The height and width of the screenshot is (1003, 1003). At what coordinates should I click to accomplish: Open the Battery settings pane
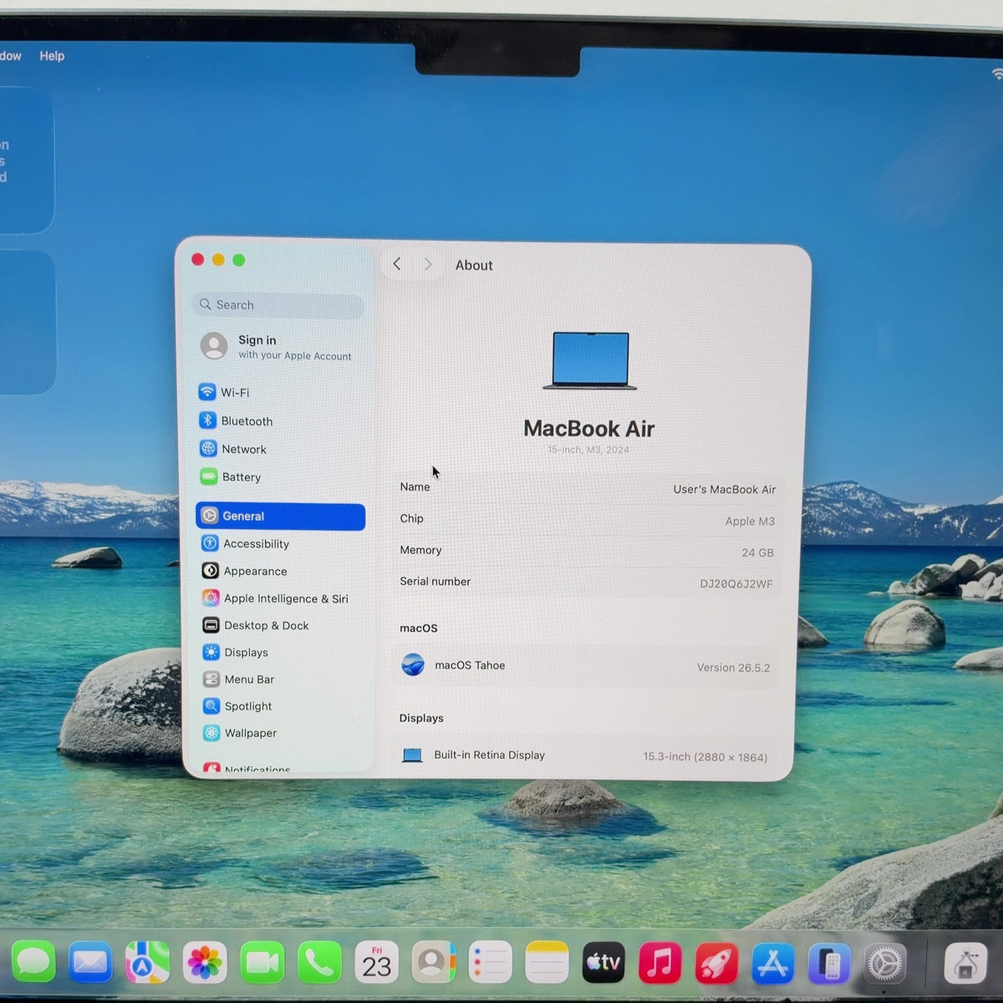click(279, 476)
